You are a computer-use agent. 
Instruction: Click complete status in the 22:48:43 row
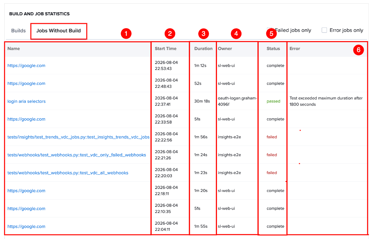coord(275,84)
